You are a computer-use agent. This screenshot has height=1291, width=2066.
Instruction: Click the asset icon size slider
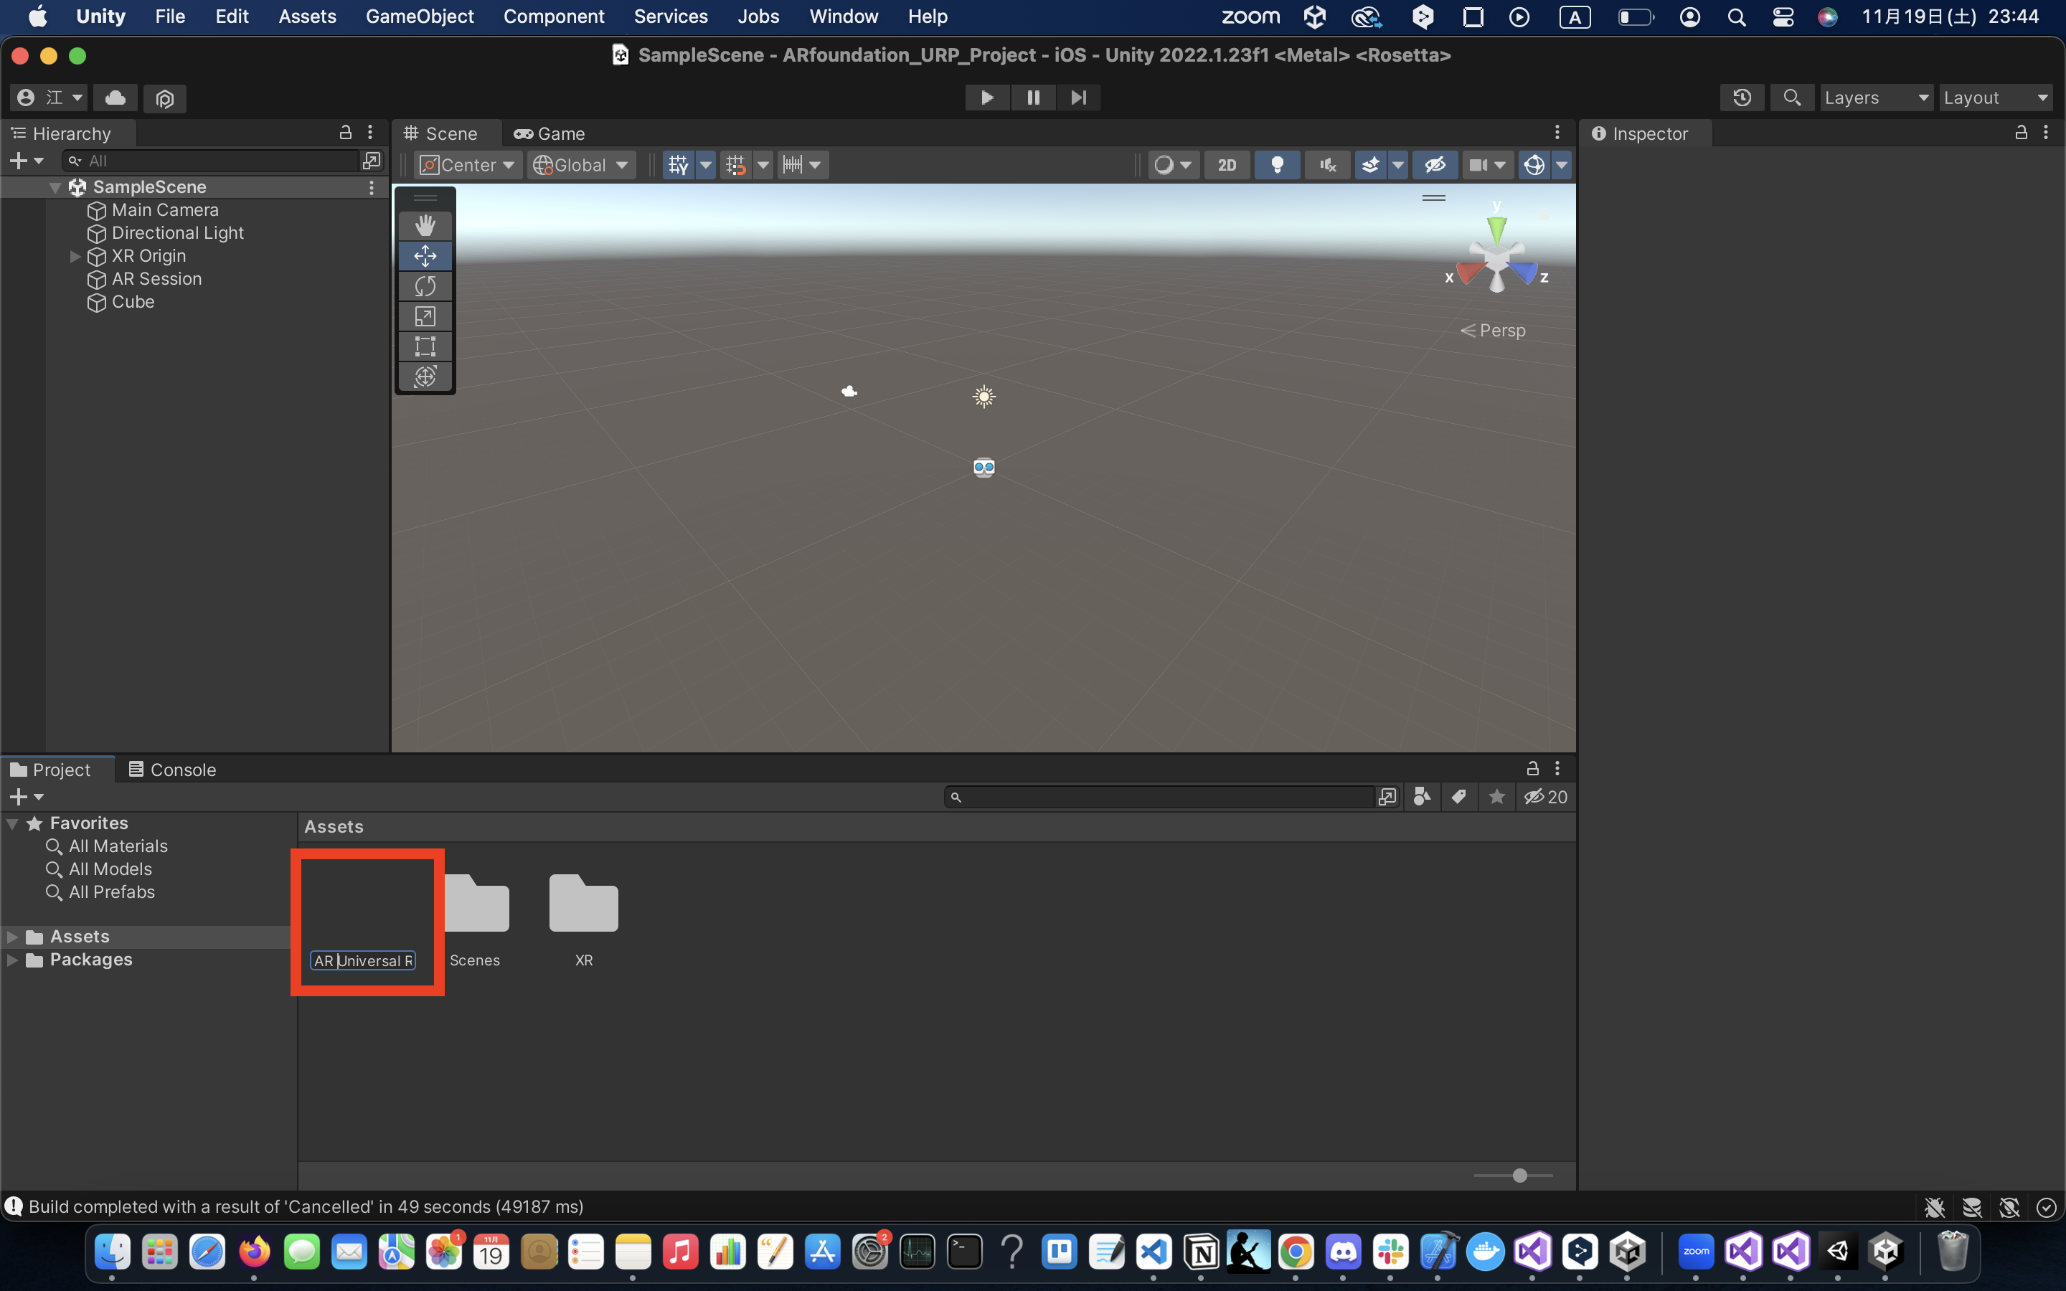[x=1519, y=1176]
